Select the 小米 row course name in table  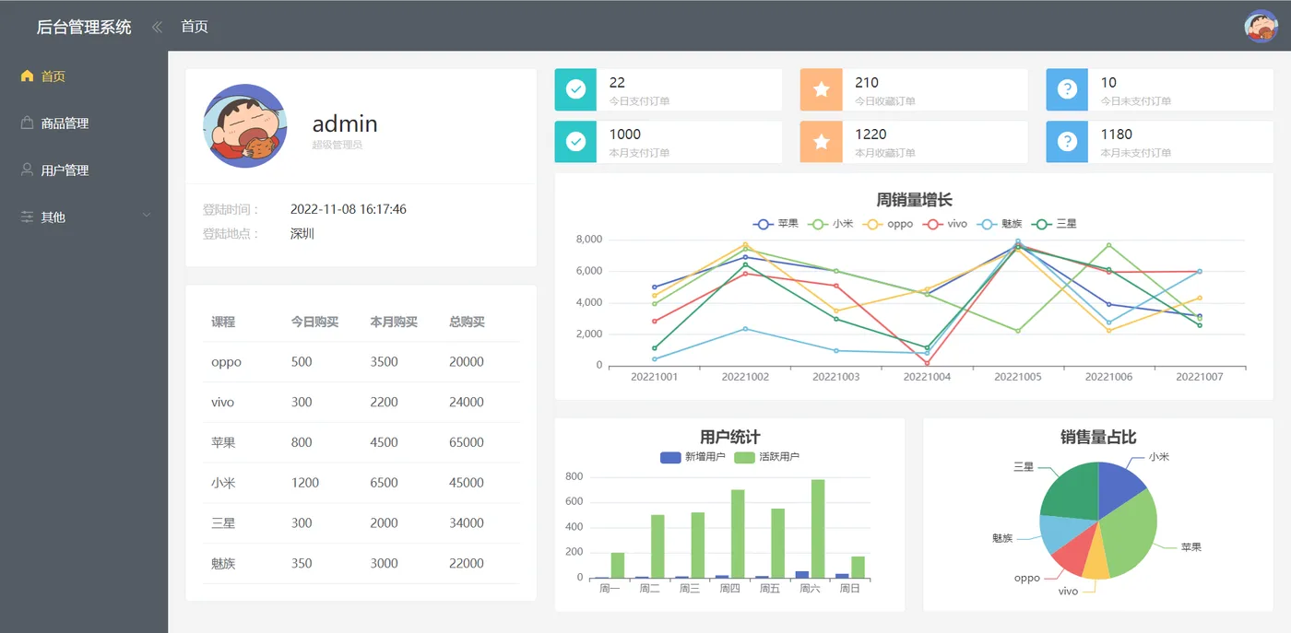tap(223, 483)
